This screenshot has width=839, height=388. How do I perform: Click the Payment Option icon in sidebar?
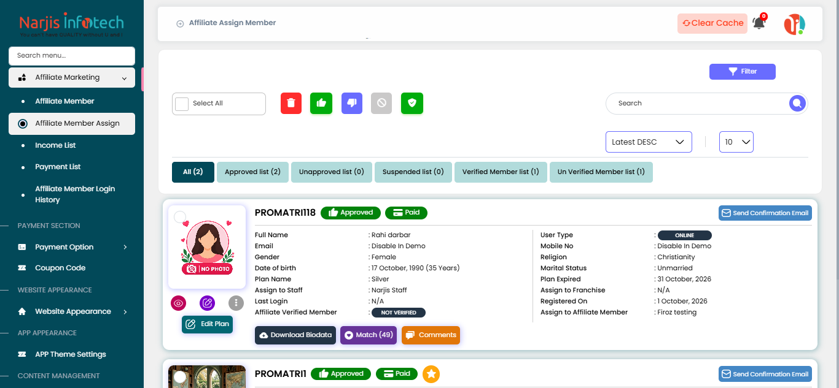(22, 247)
